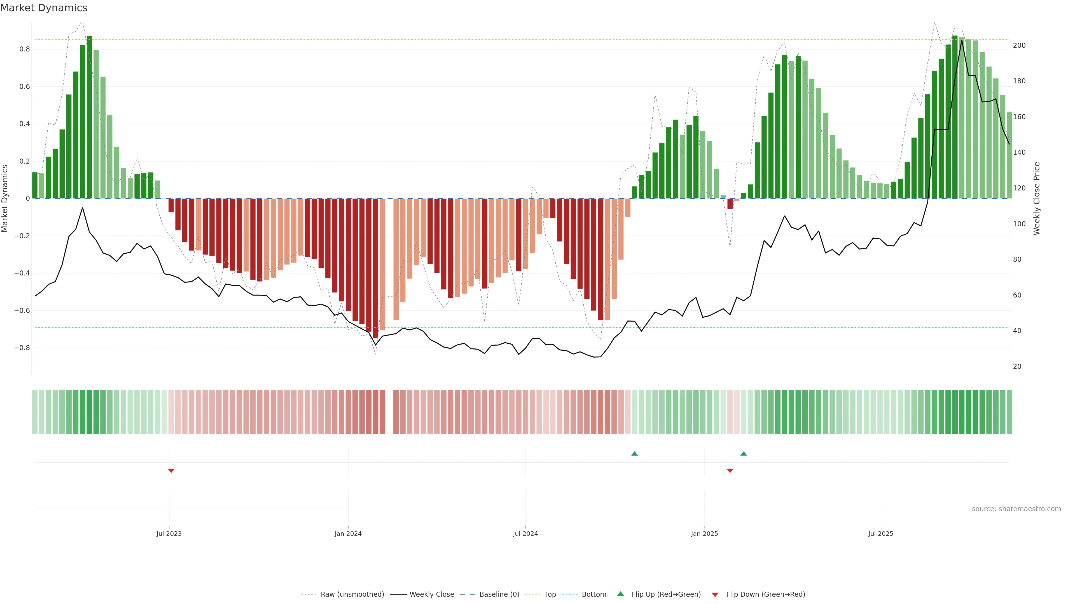Click the green Flip Up legend triangle
Image resolution: width=1075 pixels, height=604 pixels.
click(620, 594)
